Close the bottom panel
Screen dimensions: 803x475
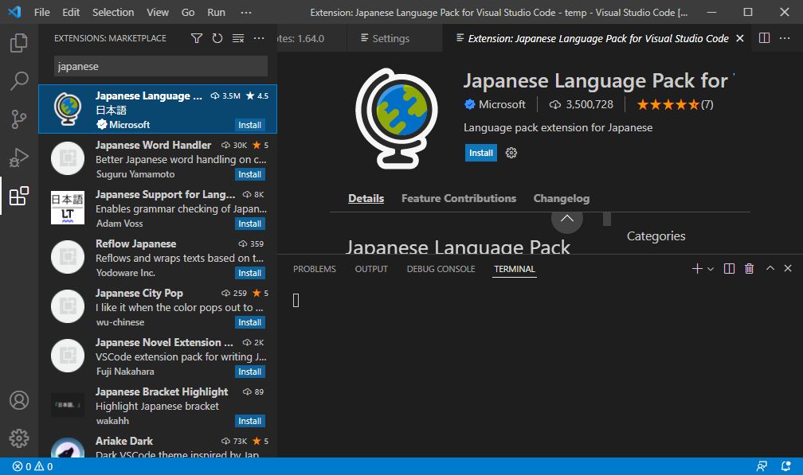point(788,268)
